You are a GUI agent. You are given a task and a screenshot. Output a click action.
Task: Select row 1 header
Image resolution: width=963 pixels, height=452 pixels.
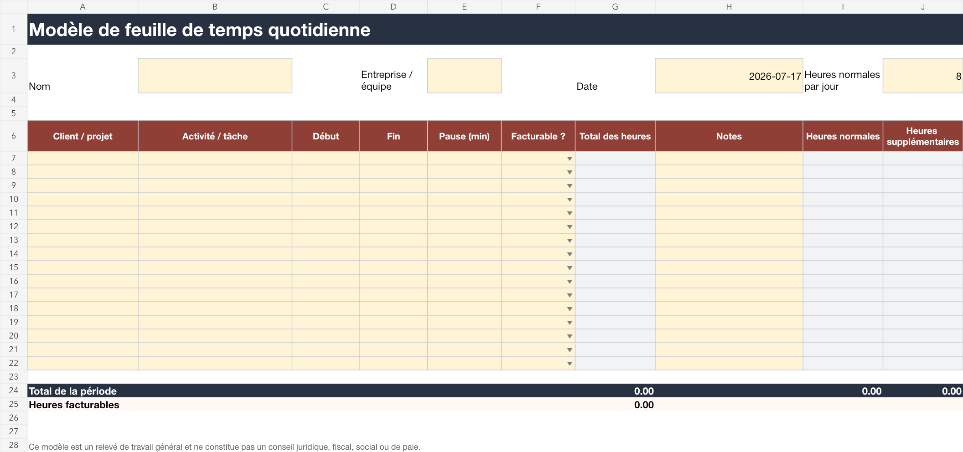pyautogui.click(x=14, y=29)
